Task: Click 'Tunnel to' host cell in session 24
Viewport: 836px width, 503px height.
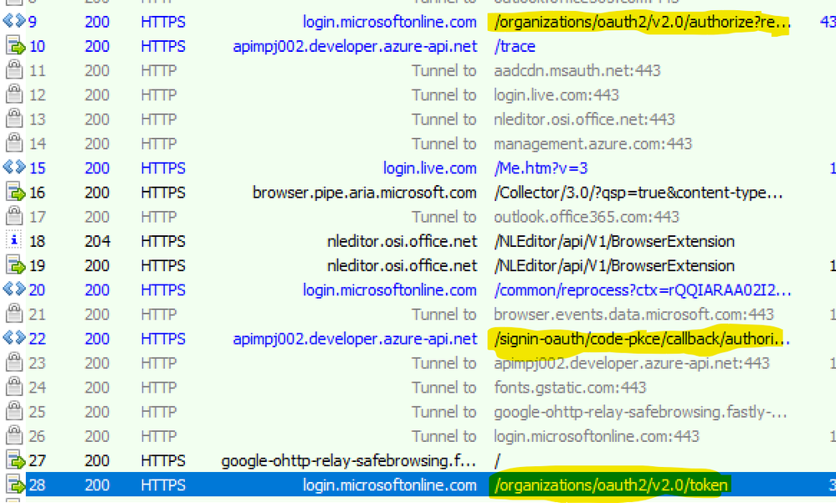Action: click(x=444, y=388)
